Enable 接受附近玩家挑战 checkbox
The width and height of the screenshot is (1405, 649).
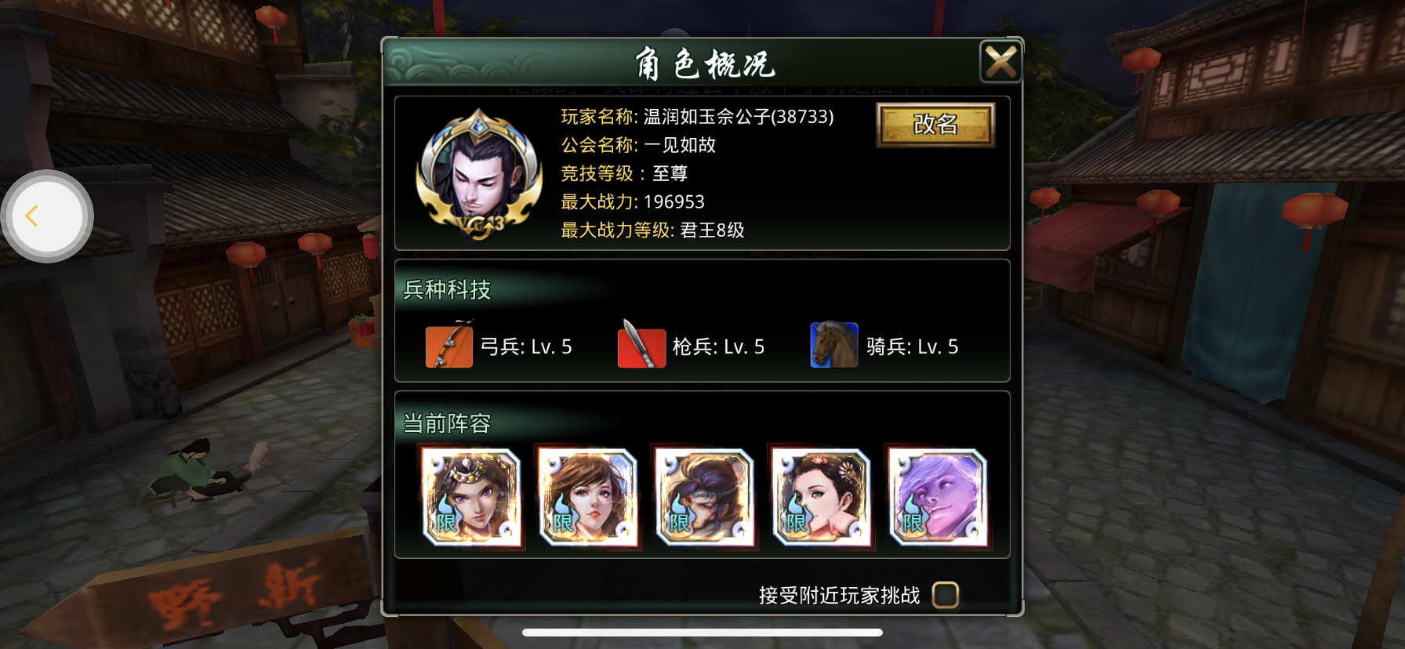945,595
